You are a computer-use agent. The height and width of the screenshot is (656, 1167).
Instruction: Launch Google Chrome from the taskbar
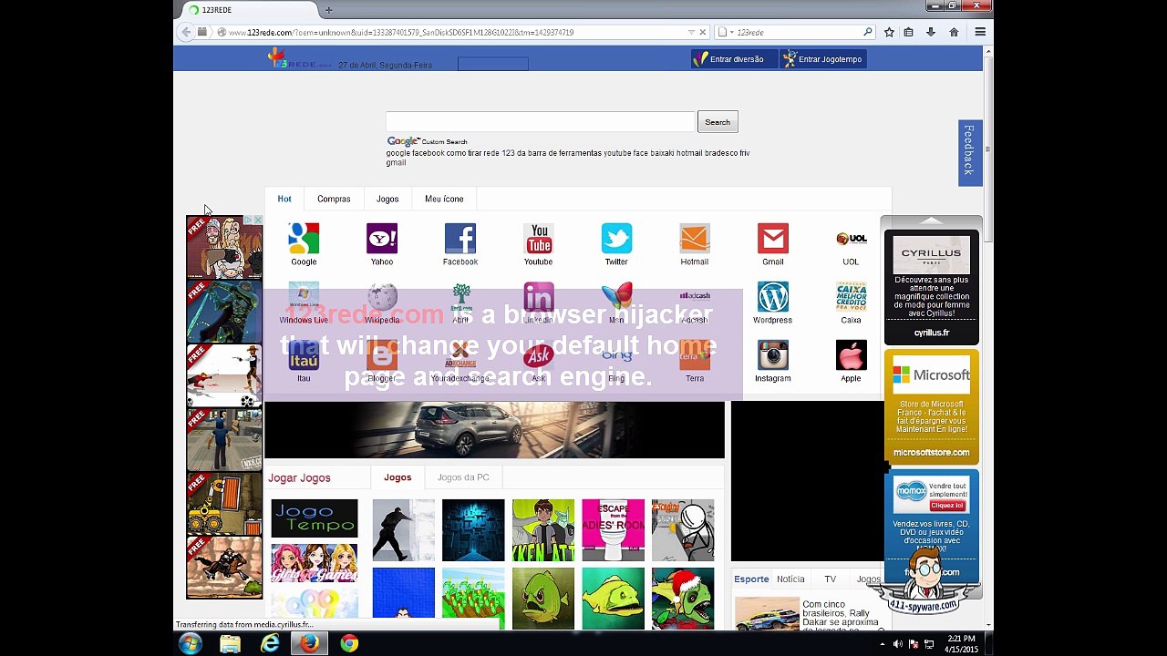[349, 644]
